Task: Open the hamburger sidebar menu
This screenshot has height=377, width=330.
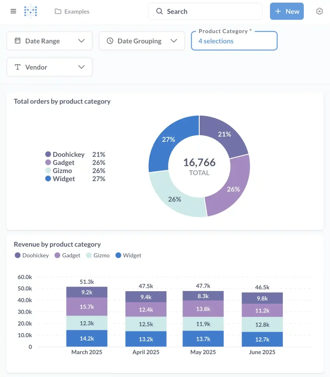Action: [x=13, y=11]
